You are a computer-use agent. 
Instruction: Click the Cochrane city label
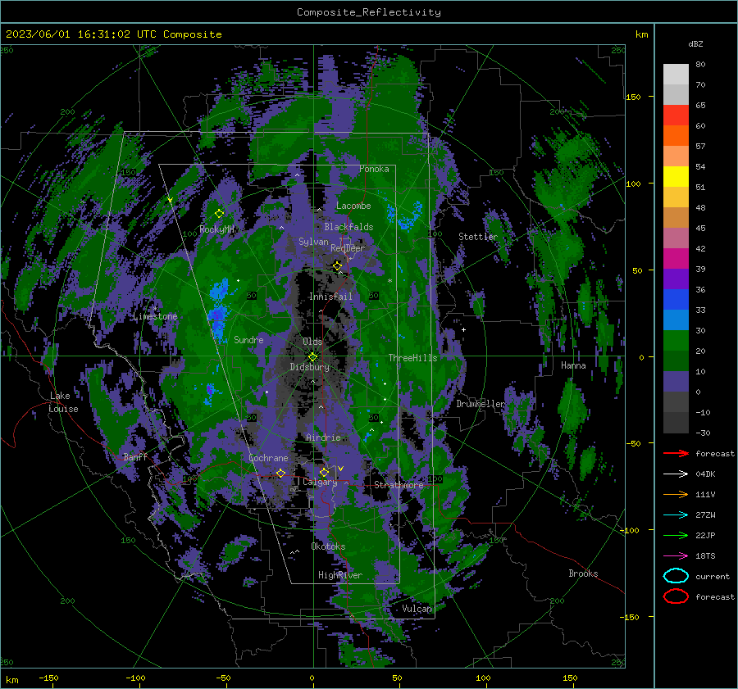(268, 458)
